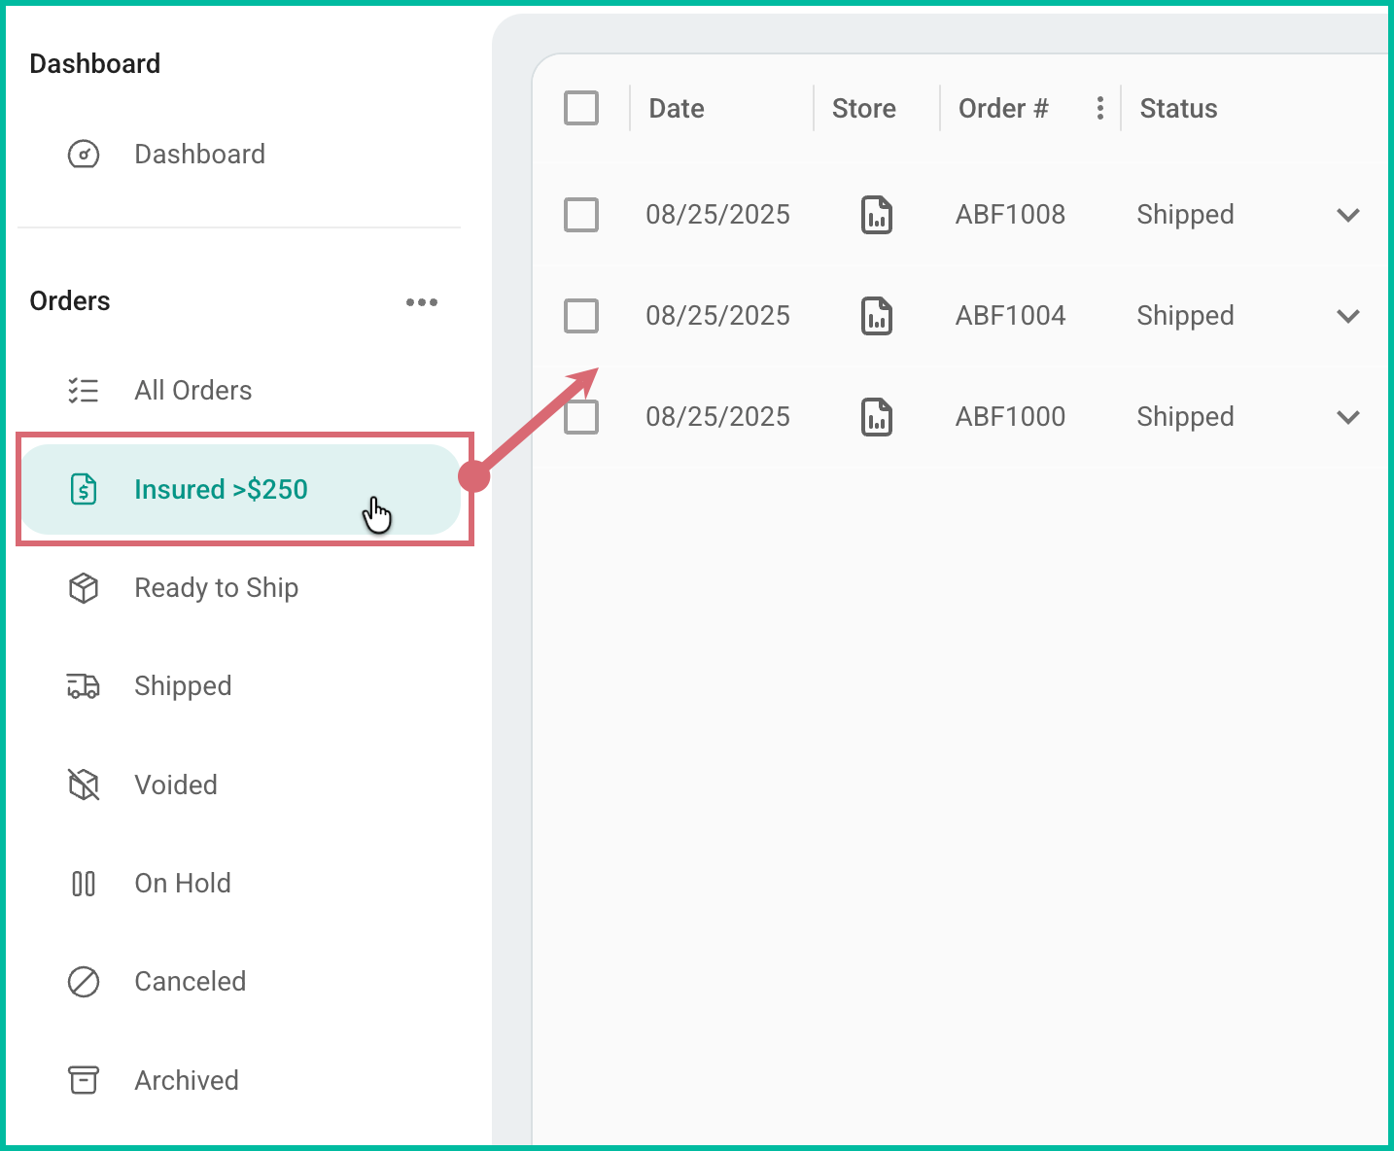
Task: Check the select-all checkbox in the table header
Action: (580, 108)
